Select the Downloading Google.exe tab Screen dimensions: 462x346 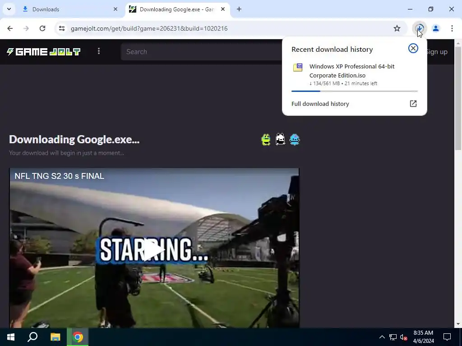tap(177, 9)
